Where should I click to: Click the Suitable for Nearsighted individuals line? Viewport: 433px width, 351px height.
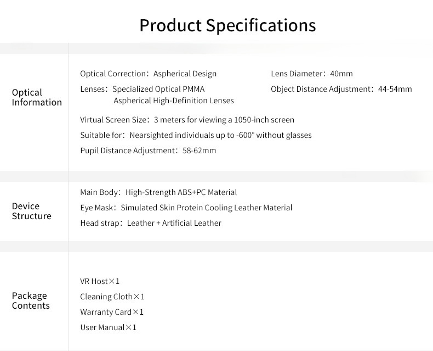(196, 135)
